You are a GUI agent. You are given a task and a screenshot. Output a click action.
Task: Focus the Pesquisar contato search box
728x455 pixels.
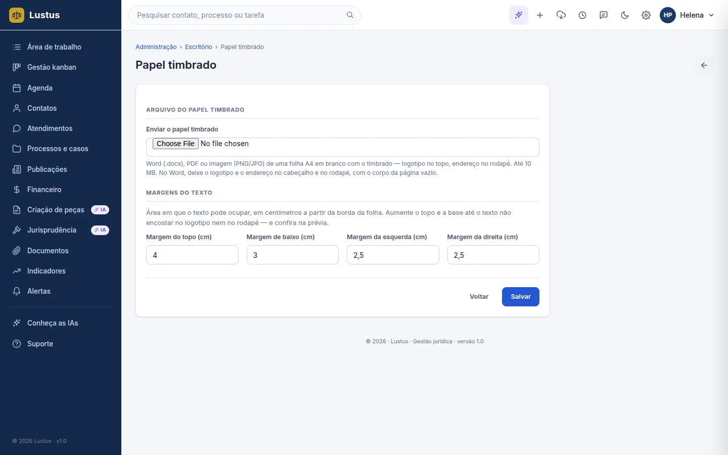coord(245,15)
